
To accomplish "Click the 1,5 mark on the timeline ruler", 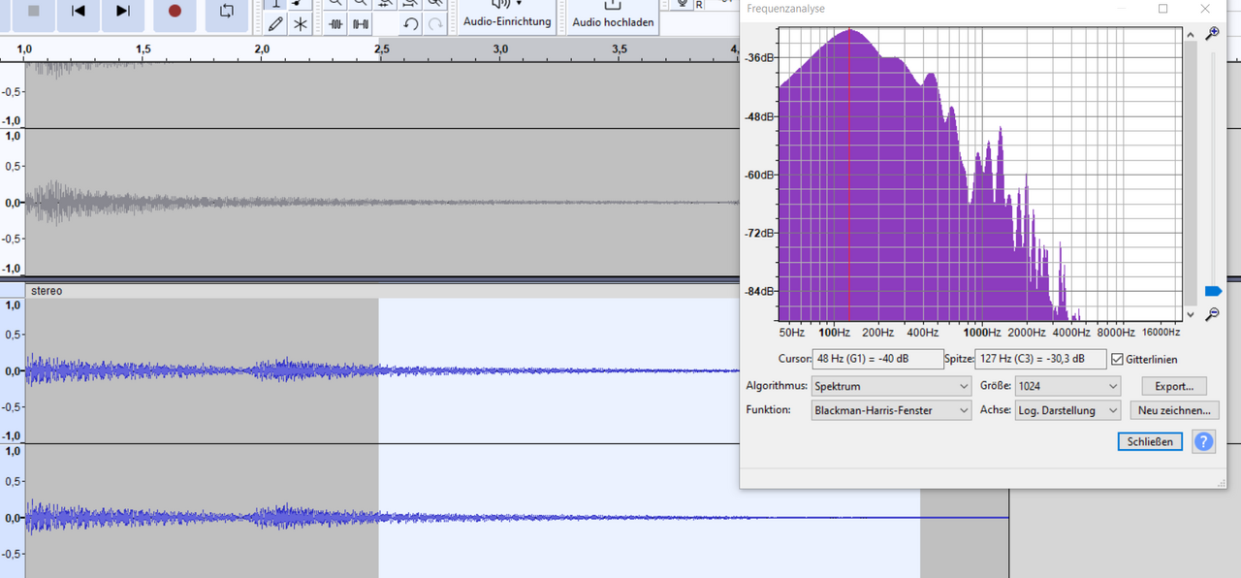I will click(x=143, y=48).
